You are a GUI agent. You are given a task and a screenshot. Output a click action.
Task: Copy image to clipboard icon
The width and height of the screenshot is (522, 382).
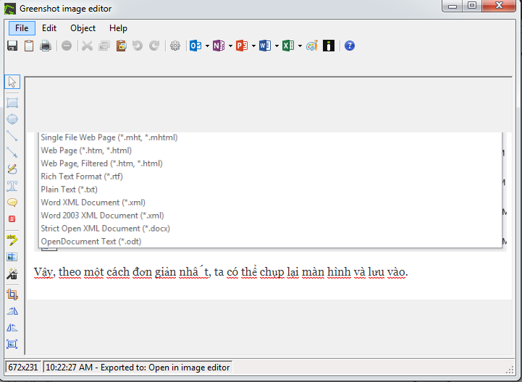pos(29,46)
